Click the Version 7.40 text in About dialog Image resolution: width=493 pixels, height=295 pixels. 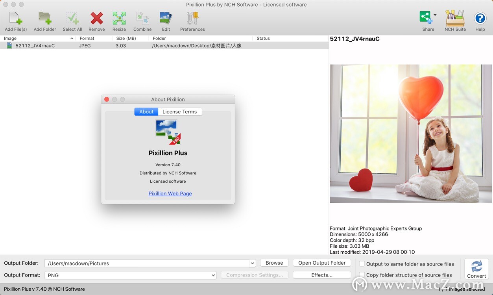pos(168,165)
